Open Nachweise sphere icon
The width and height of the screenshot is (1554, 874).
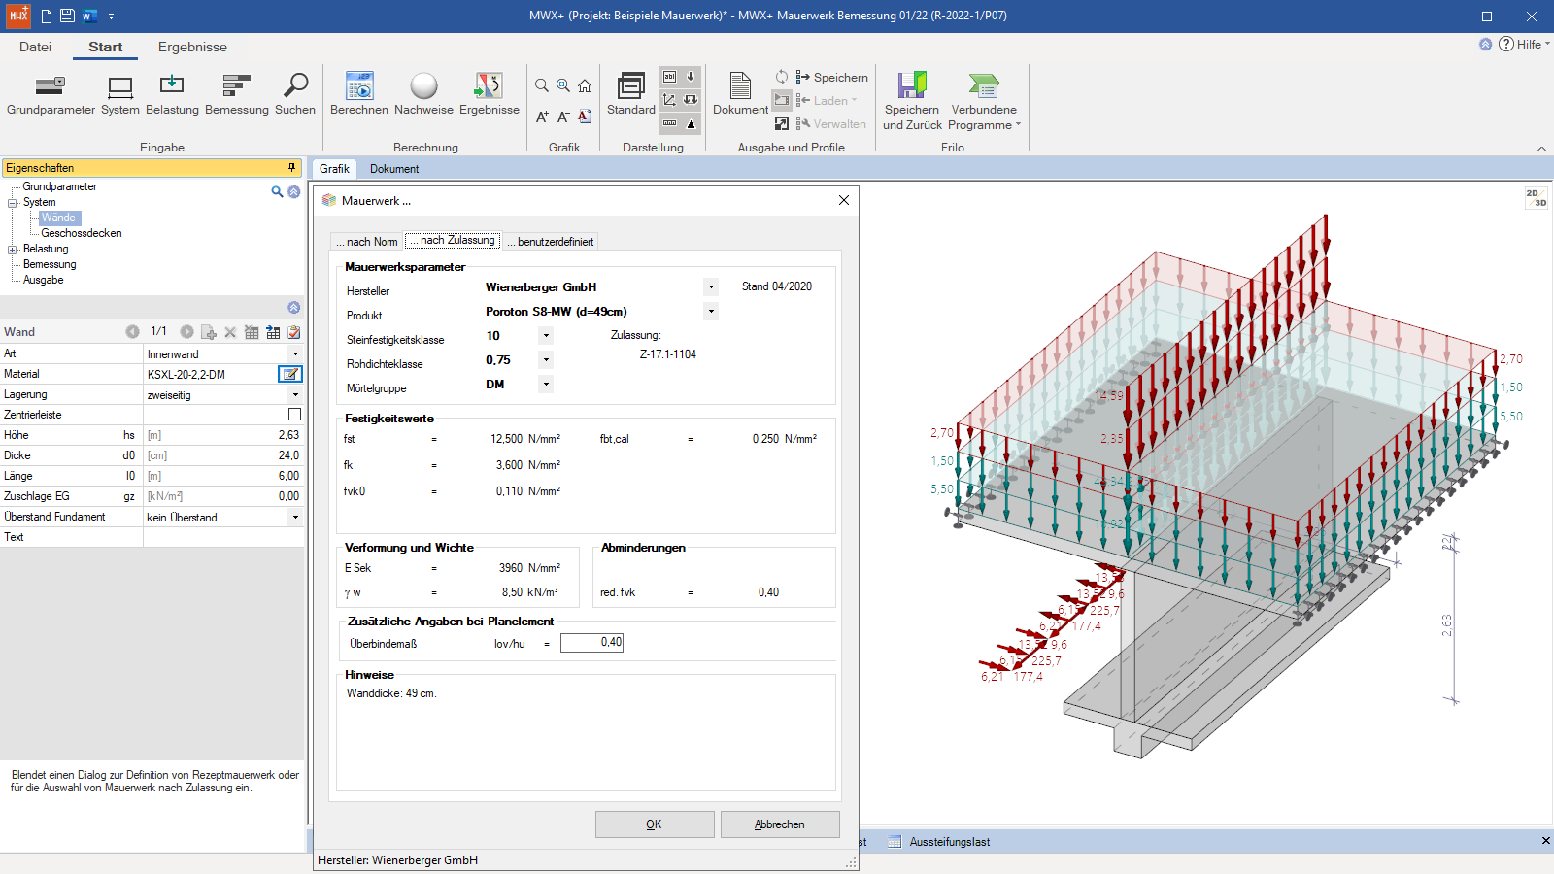pos(423,94)
